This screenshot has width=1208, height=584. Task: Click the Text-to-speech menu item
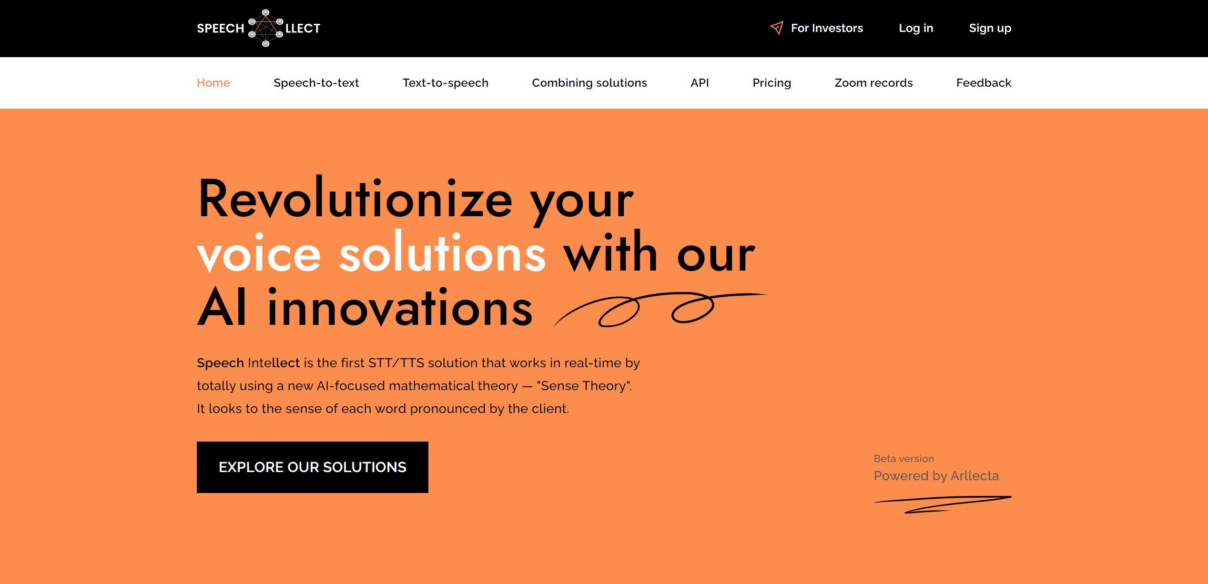[x=445, y=82]
